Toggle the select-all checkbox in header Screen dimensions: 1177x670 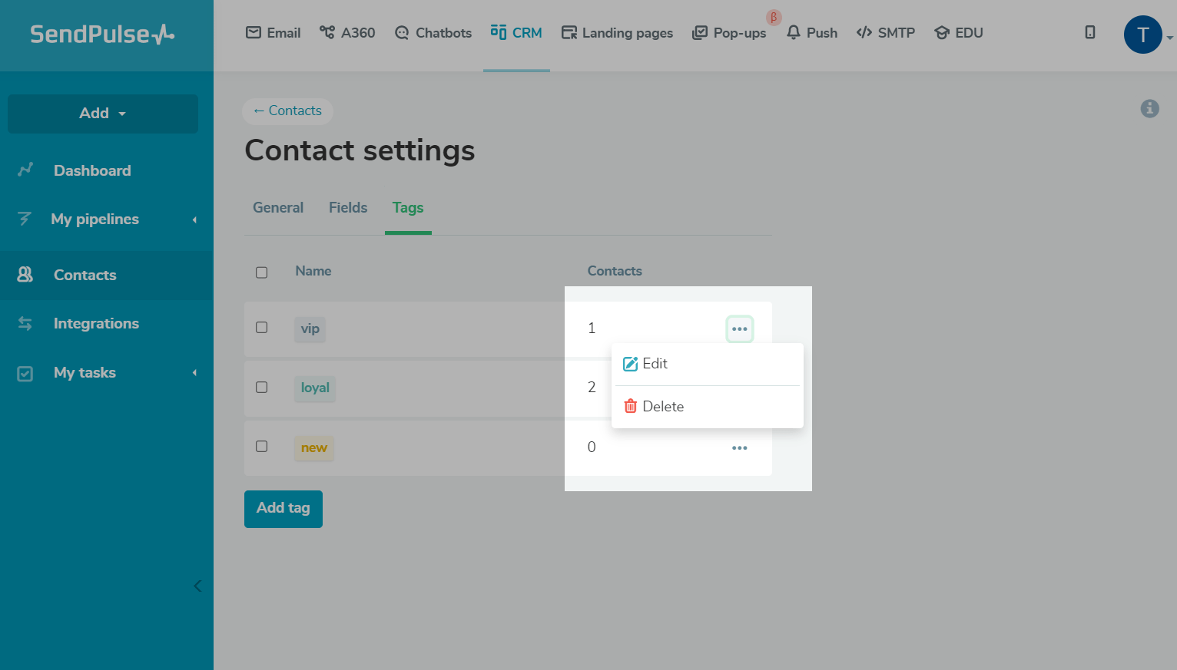262,272
